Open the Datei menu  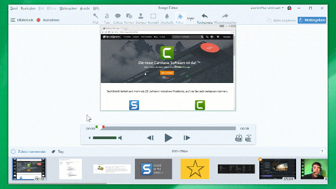(14, 8)
